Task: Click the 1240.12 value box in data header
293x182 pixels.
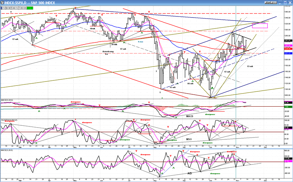Action: (16, 8)
